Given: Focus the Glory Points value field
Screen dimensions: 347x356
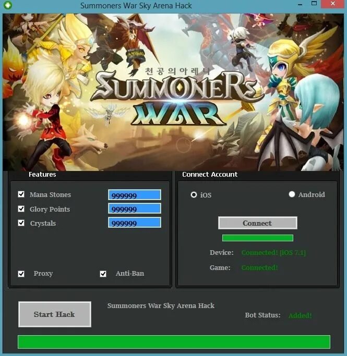Looking at the screenshot, I should (135, 208).
